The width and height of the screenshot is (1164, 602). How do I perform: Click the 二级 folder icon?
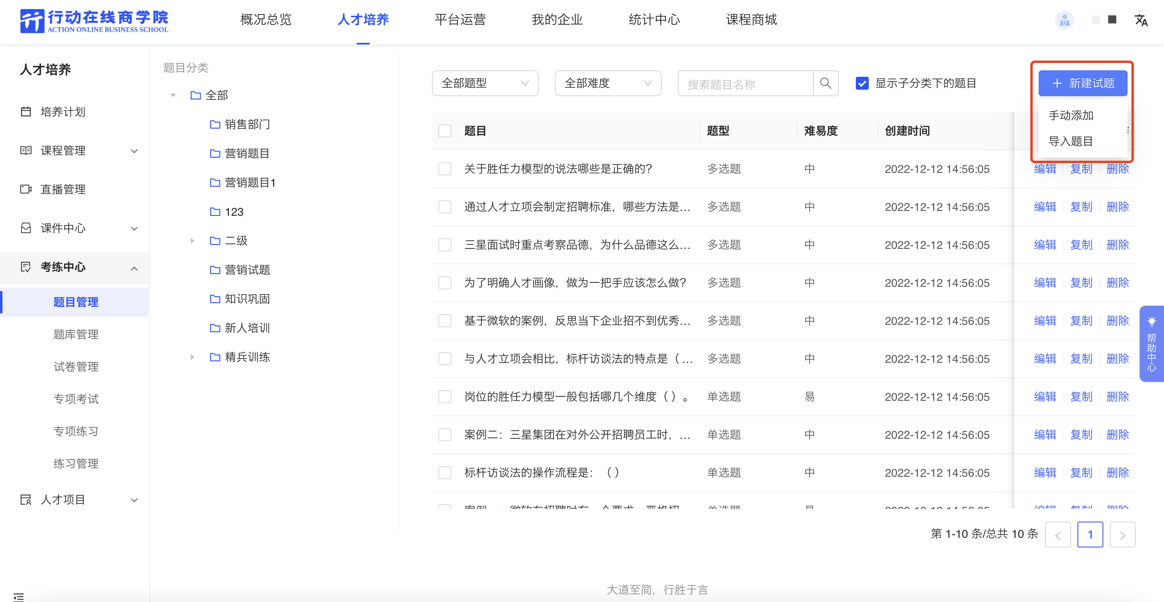tap(215, 240)
